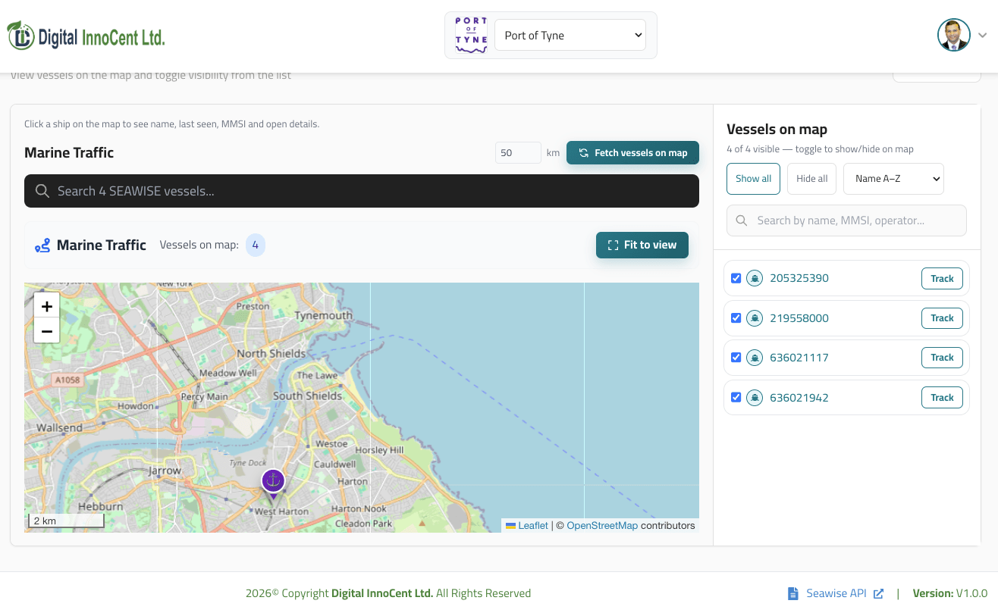The height and width of the screenshot is (613, 998).
Task: Uncheck vessel 205325390 visibility
Action: point(736,278)
